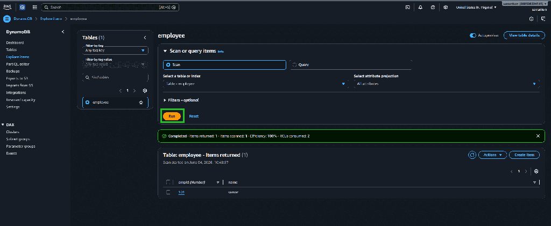Open the Filter by tag key dropdown
Image resolution: width=551 pixels, height=226 pixels.
(x=115, y=50)
